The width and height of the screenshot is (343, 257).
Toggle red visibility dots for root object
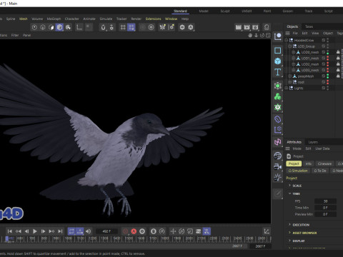click(x=328, y=82)
